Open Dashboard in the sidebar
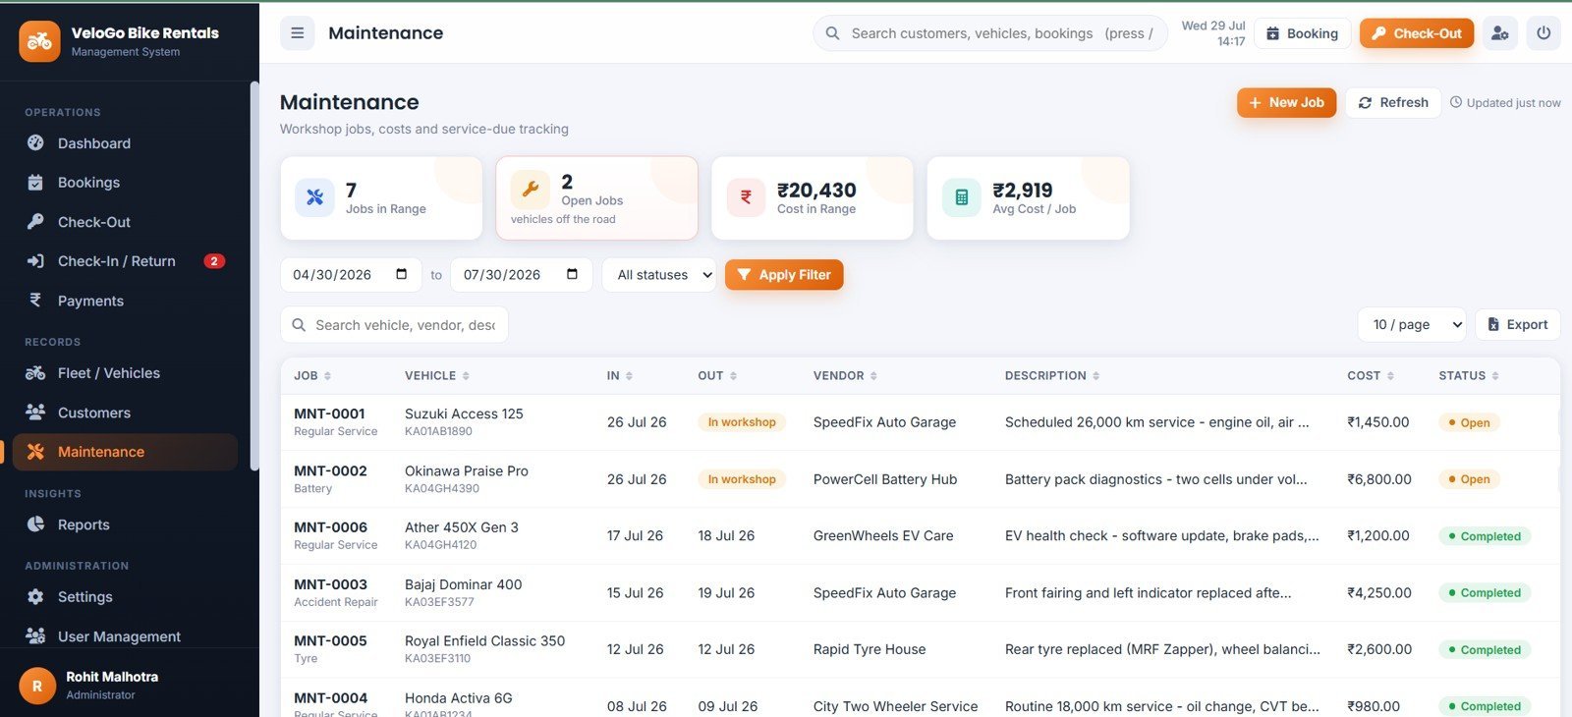Screen dimensions: 1572x717 pos(126,143)
